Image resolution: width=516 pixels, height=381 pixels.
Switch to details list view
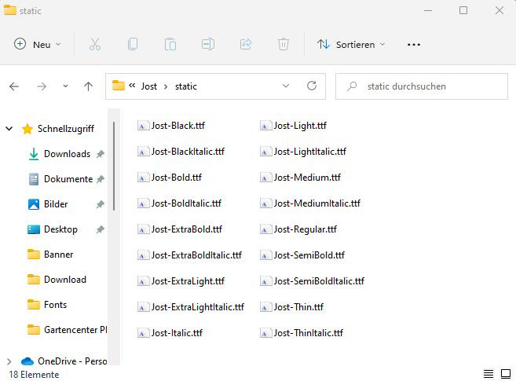(488, 374)
